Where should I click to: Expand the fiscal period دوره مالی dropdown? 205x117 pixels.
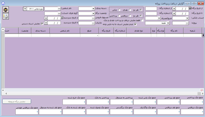click(25, 9)
